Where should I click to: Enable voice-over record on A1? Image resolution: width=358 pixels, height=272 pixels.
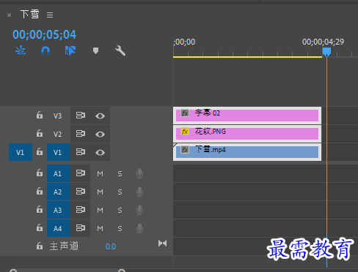tap(139, 173)
